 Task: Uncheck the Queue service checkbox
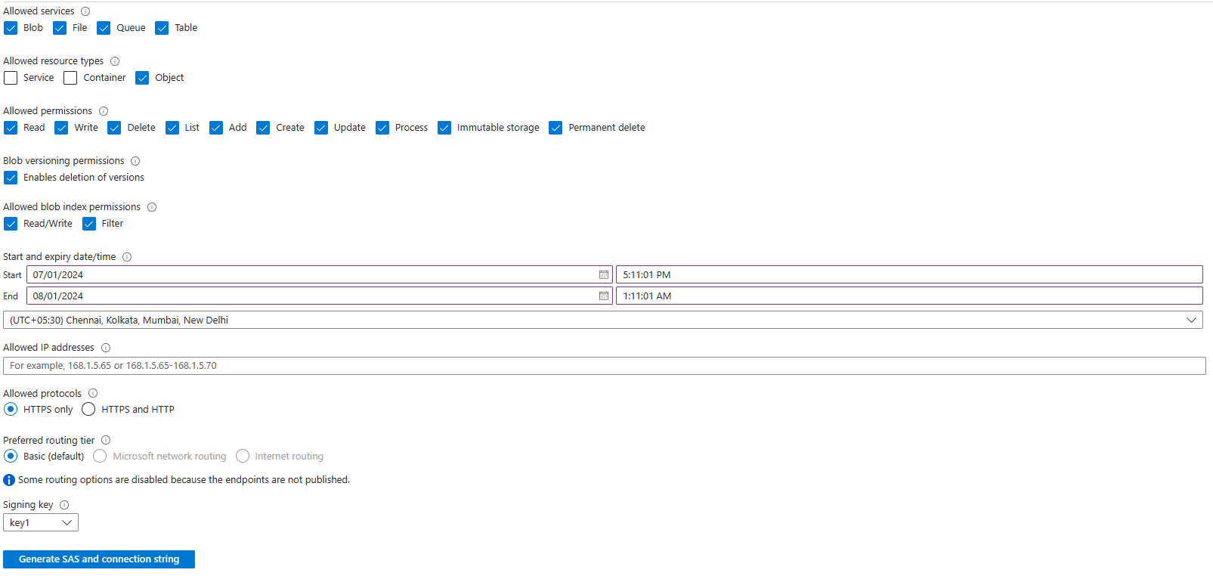pos(104,28)
